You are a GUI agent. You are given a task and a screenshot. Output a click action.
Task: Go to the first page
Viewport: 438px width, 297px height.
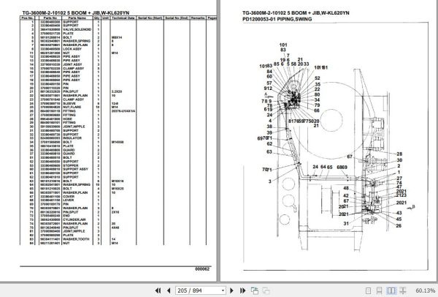(x=158, y=290)
